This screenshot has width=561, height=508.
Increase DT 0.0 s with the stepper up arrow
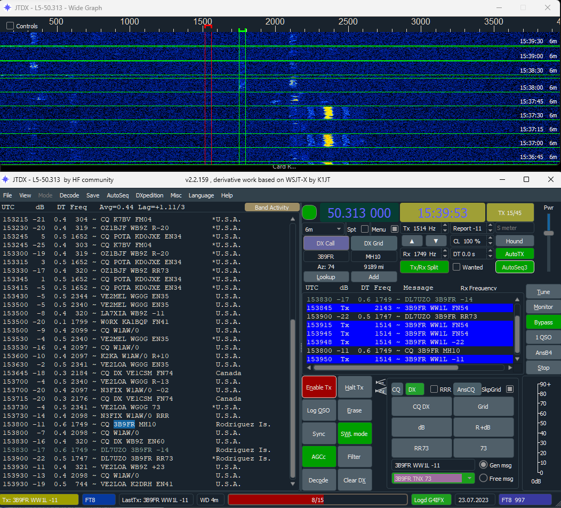(490, 251)
